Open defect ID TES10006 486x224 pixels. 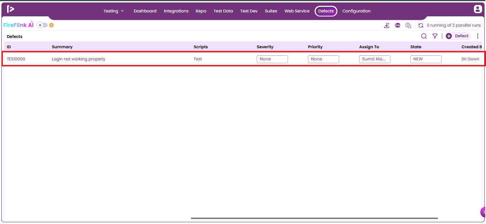[16, 59]
